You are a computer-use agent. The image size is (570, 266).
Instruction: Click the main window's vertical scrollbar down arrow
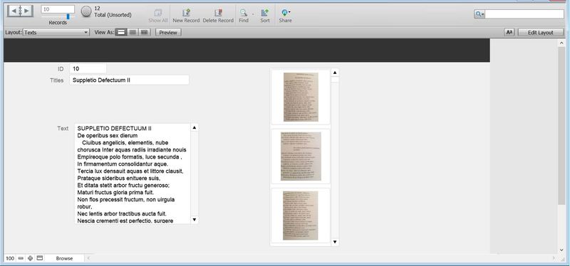(561, 250)
